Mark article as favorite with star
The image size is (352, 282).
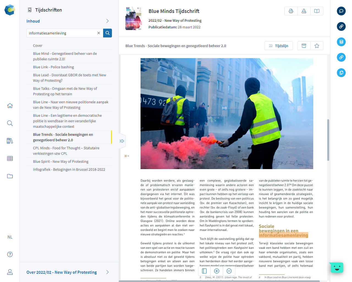click(317, 46)
